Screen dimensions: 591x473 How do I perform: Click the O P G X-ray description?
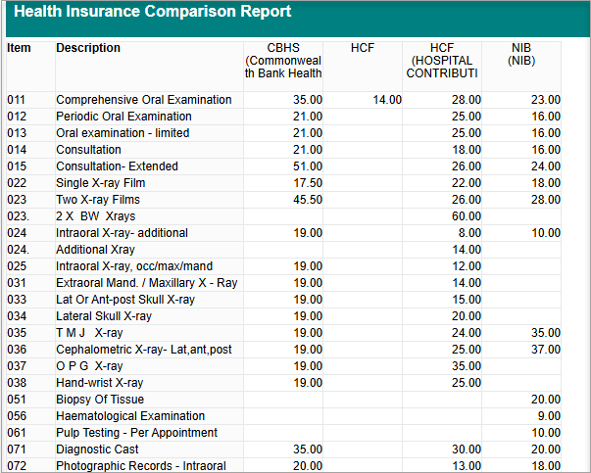pos(89,366)
